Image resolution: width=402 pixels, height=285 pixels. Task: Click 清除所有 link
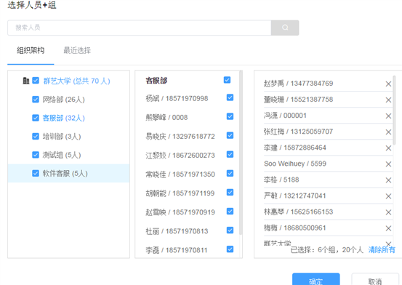coord(382,250)
